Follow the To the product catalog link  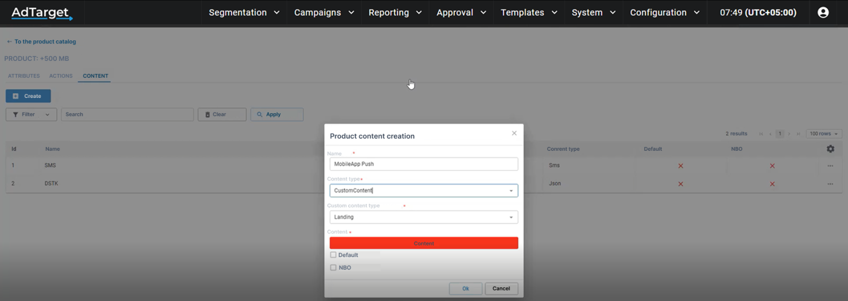45,42
